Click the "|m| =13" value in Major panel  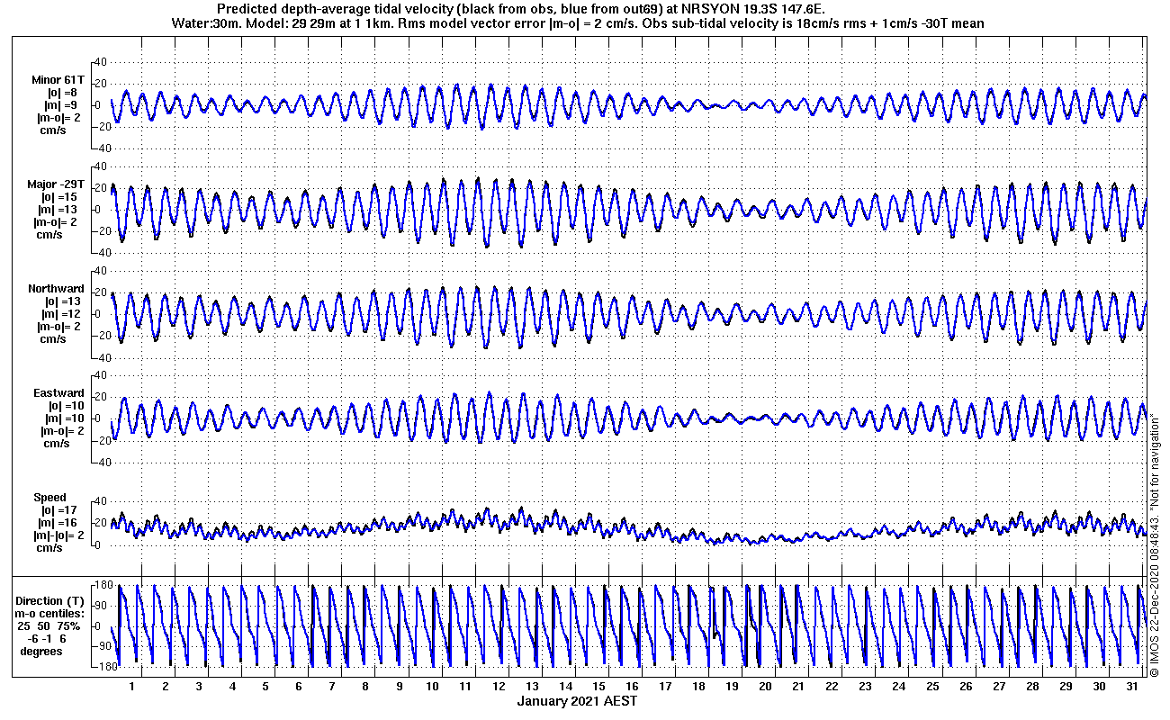pos(59,210)
